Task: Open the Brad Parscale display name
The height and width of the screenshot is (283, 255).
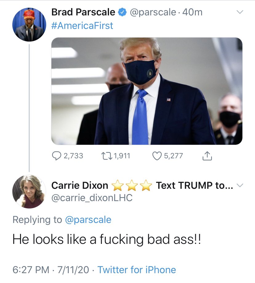Action: [x=83, y=12]
